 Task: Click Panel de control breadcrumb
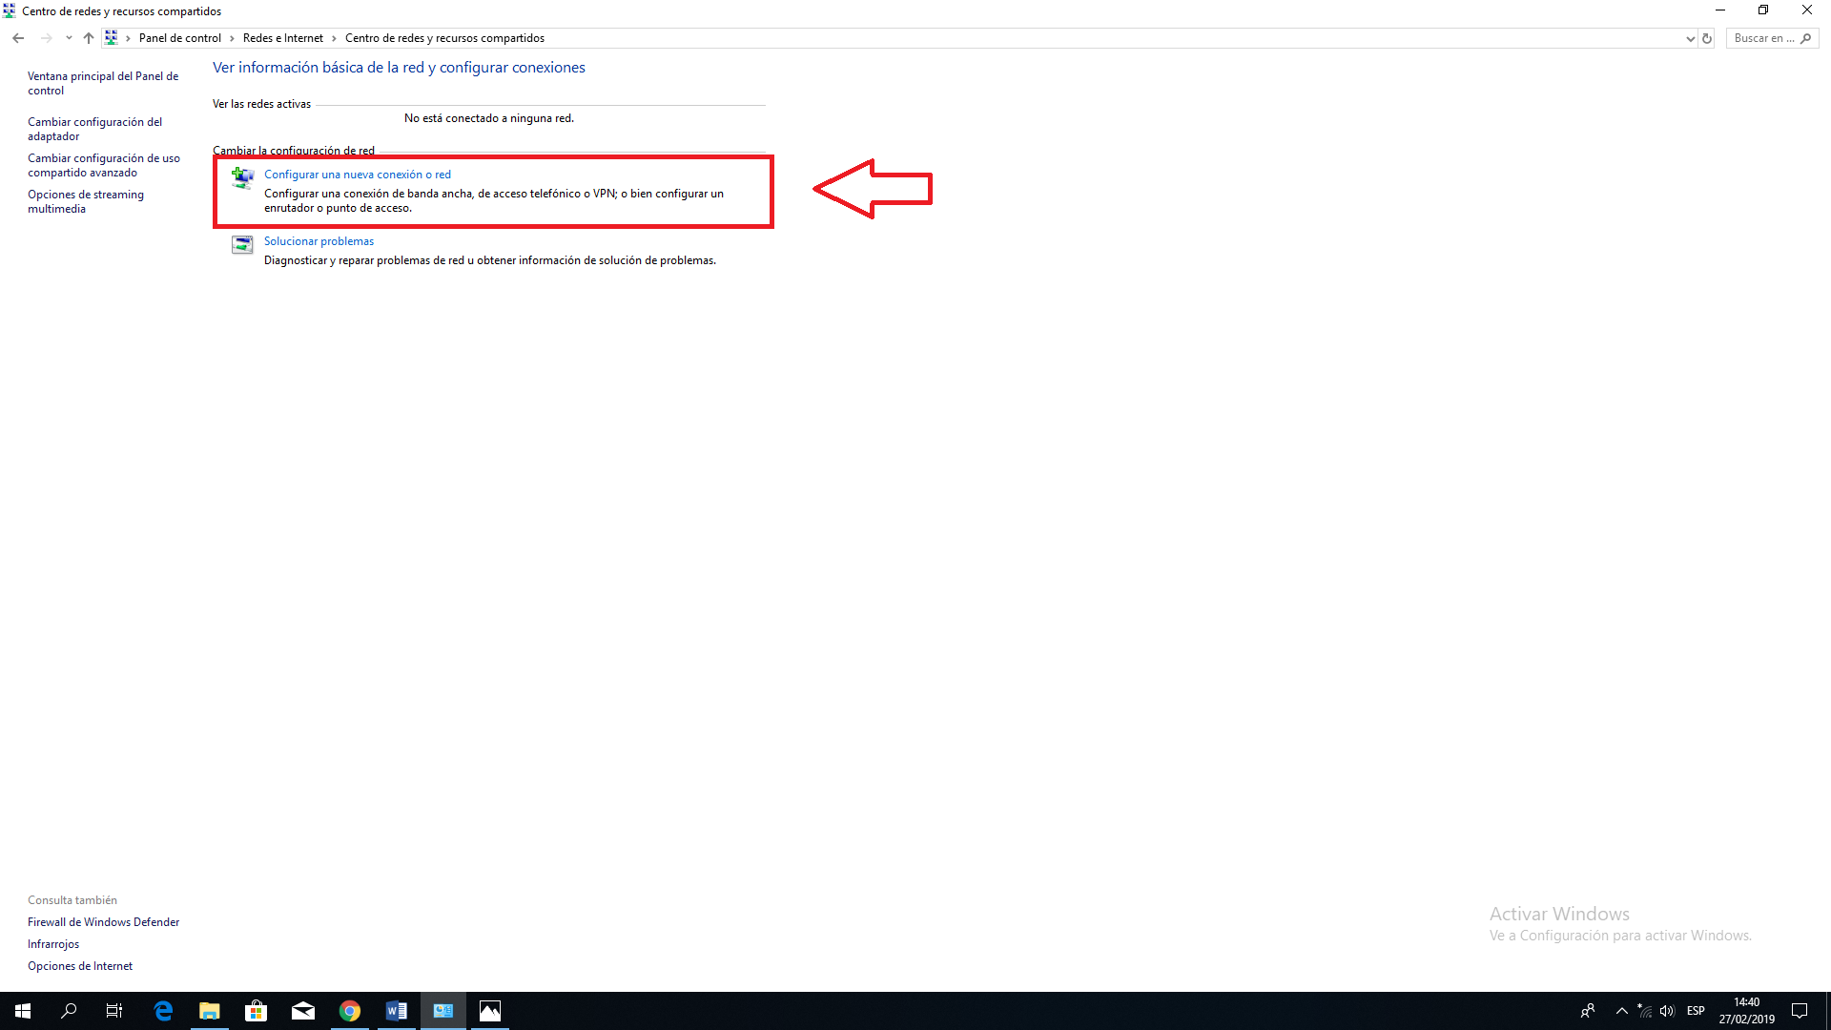[x=179, y=38]
